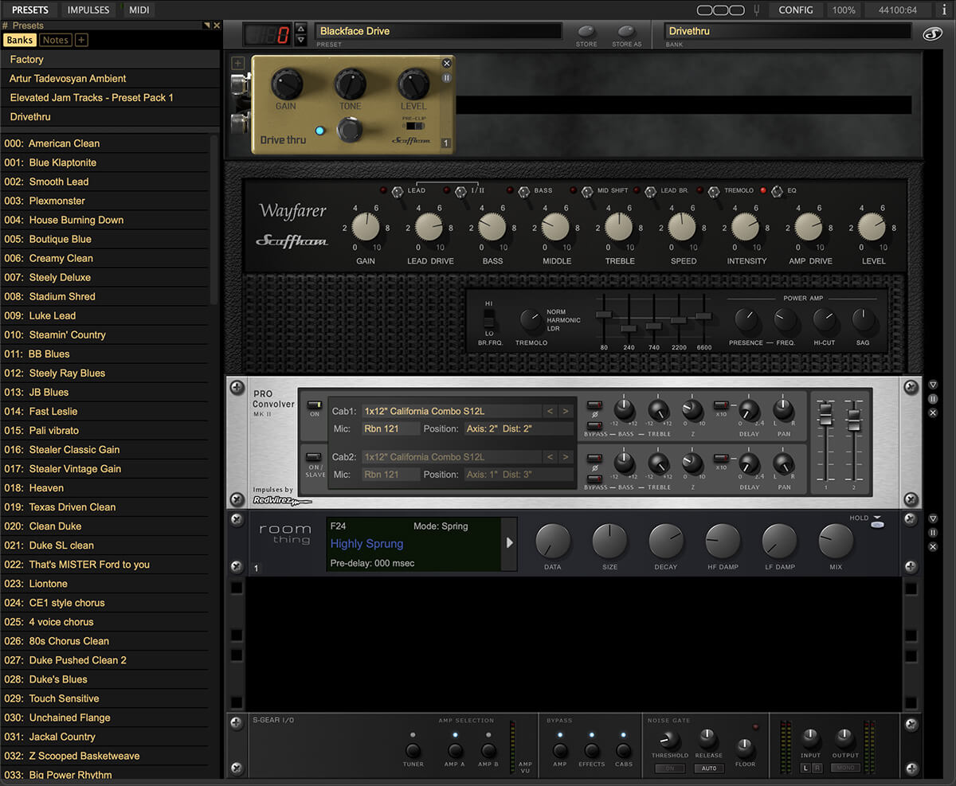Bypass the EFFECTS in the Bypass section
The image size is (956, 786).
pyautogui.click(x=591, y=749)
